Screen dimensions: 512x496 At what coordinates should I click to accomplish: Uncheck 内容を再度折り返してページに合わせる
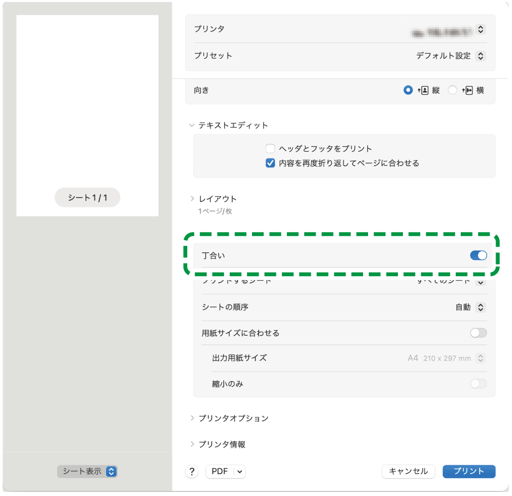tap(270, 162)
